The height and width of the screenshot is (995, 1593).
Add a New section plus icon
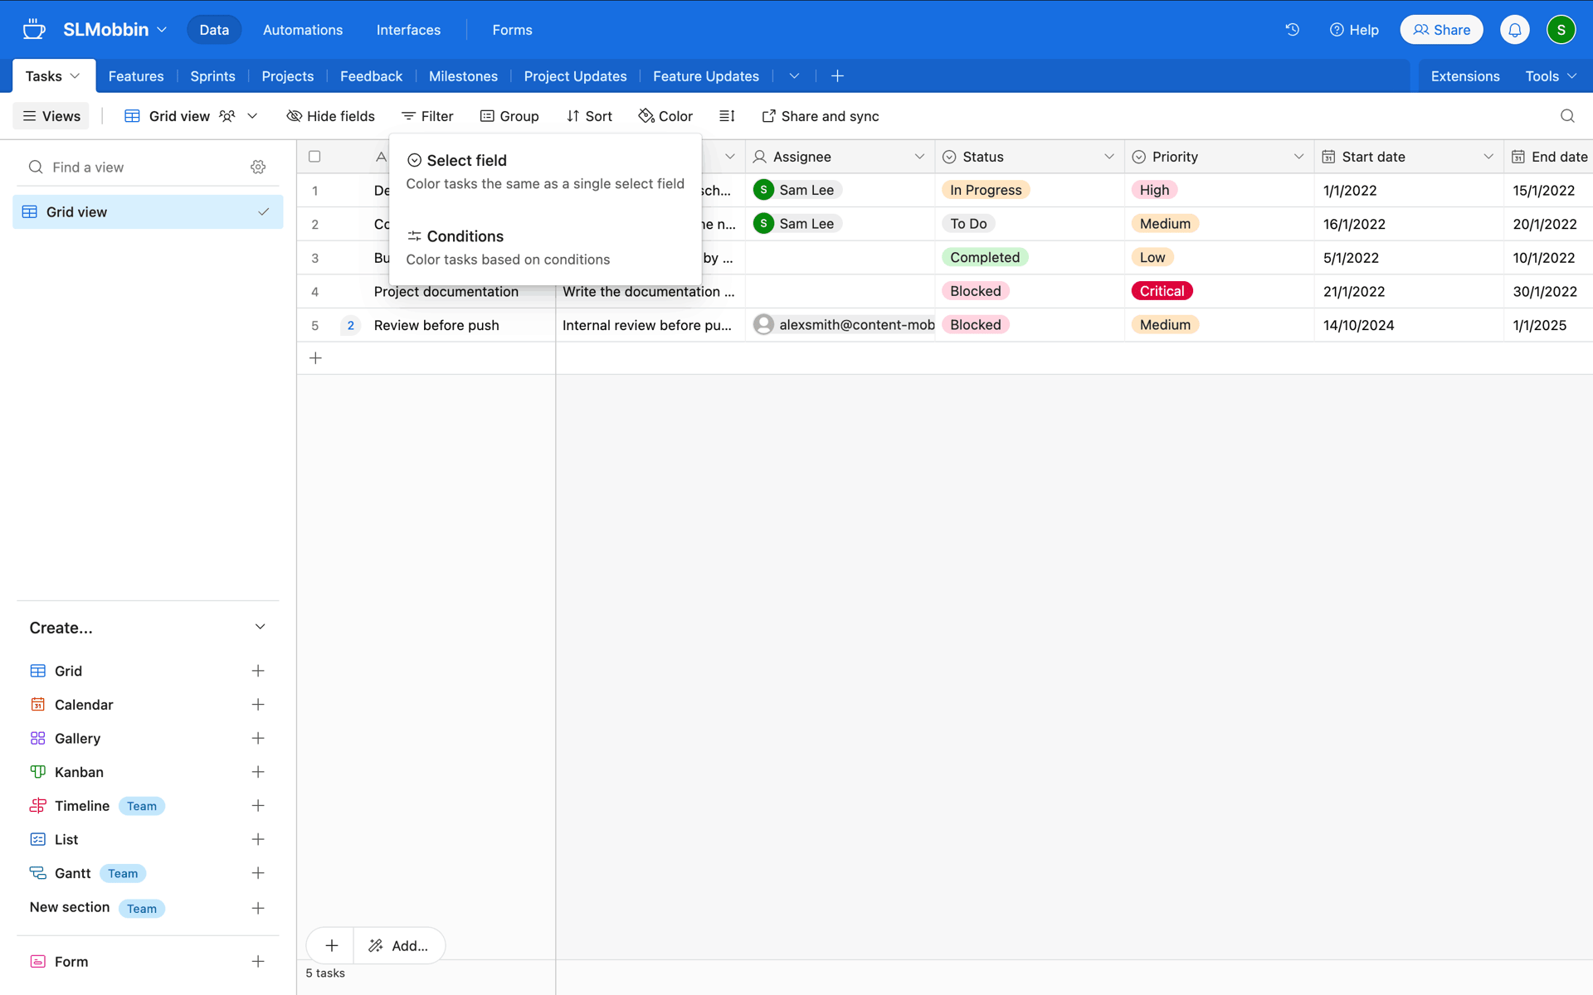(x=258, y=909)
